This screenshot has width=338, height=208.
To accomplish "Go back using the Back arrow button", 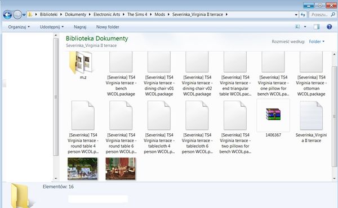I will click(x=7, y=15).
